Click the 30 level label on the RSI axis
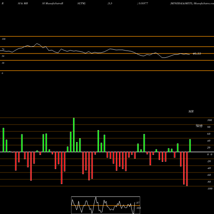This screenshot has width=214, height=214. point(3,63)
